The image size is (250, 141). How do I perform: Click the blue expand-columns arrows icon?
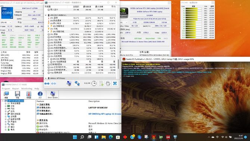pos(47,83)
